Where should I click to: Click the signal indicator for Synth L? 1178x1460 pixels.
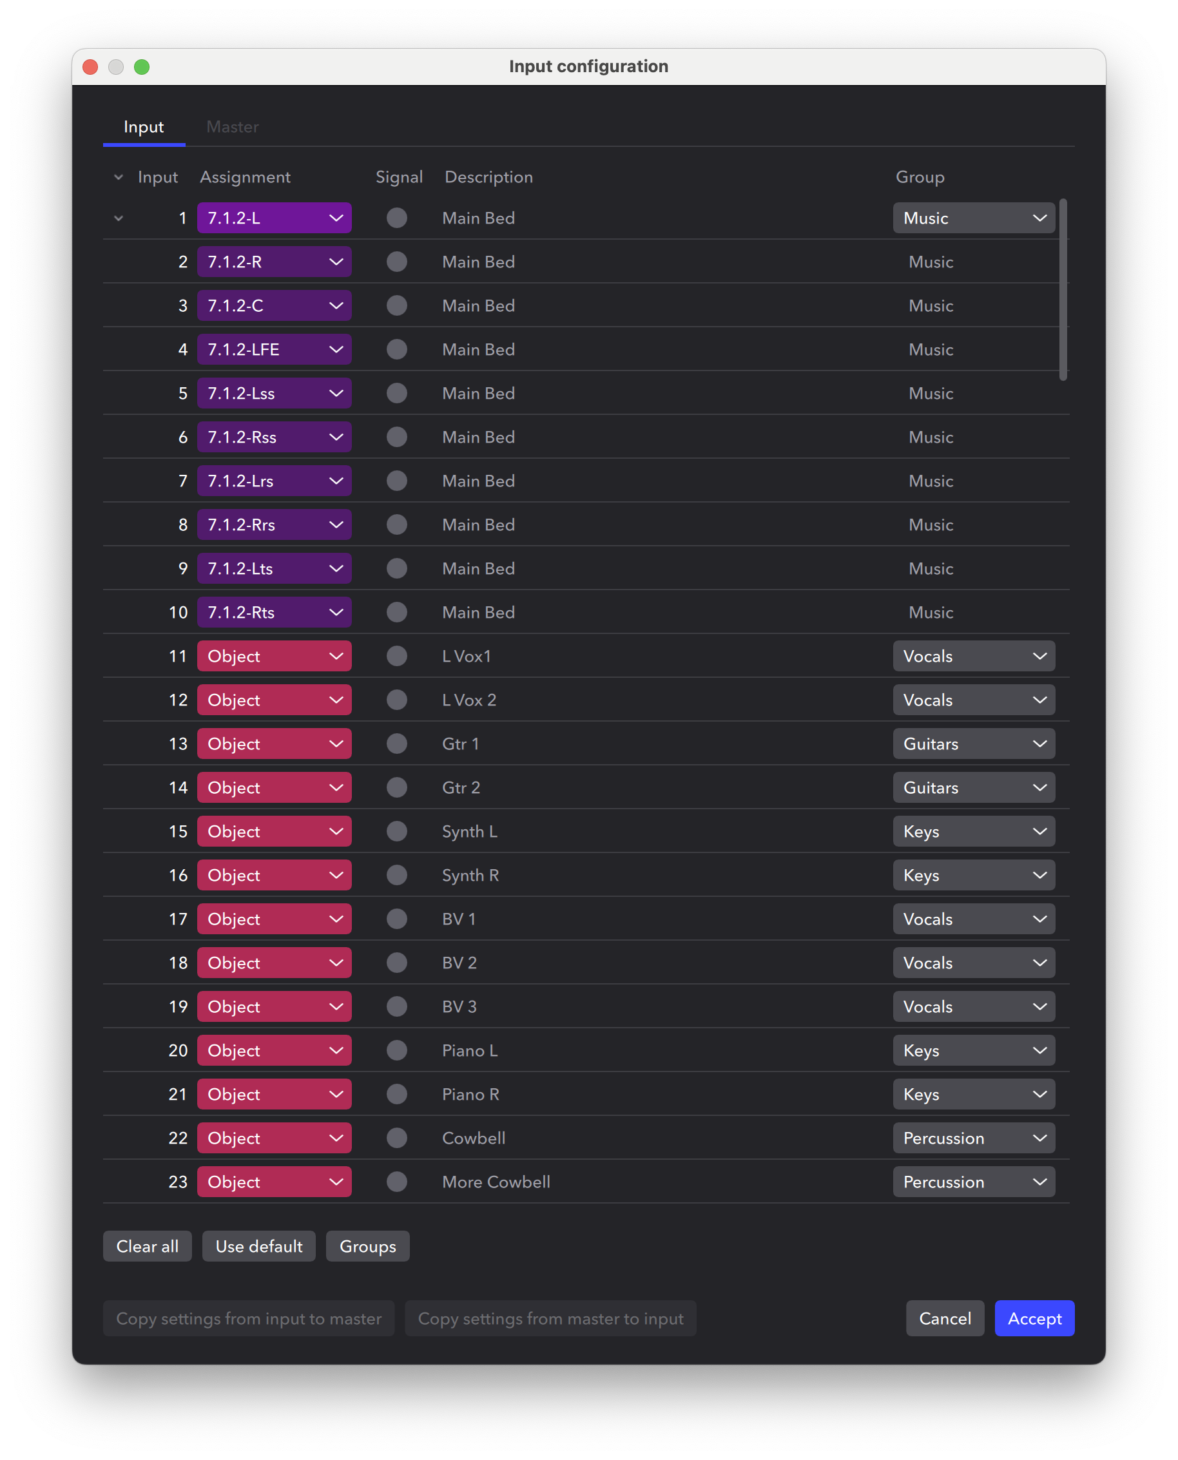point(397,831)
